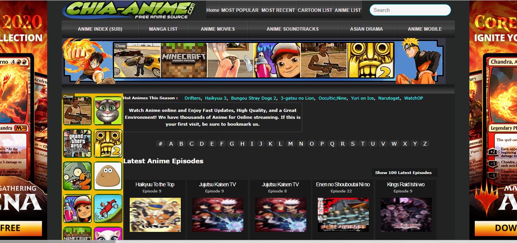This screenshot has width=517, height=243.
Task: Open the 3-gatsu no Lion link
Action: [x=297, y=98]
